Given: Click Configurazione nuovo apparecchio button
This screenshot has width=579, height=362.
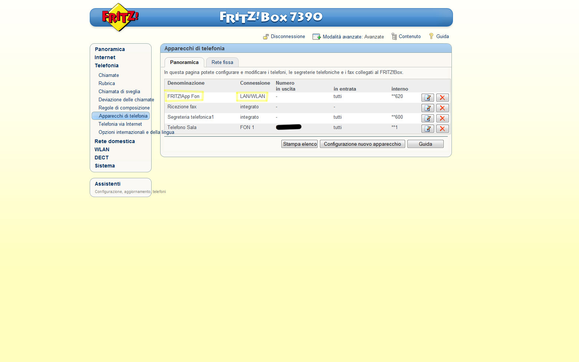Looking at the screenshot, I should pyautogui.click(x=362, y=144).
